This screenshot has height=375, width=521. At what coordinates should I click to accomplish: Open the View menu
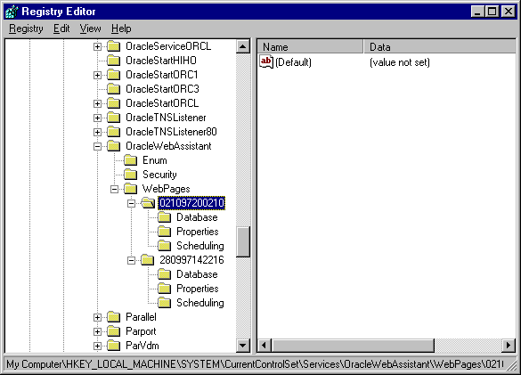(x=90, y=29)
